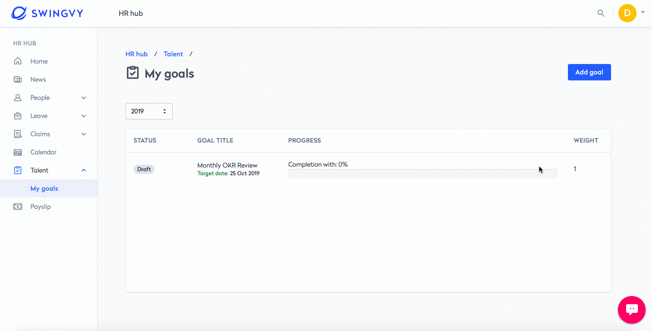Click the Draft status badge
652x331 pixels.
144,169
